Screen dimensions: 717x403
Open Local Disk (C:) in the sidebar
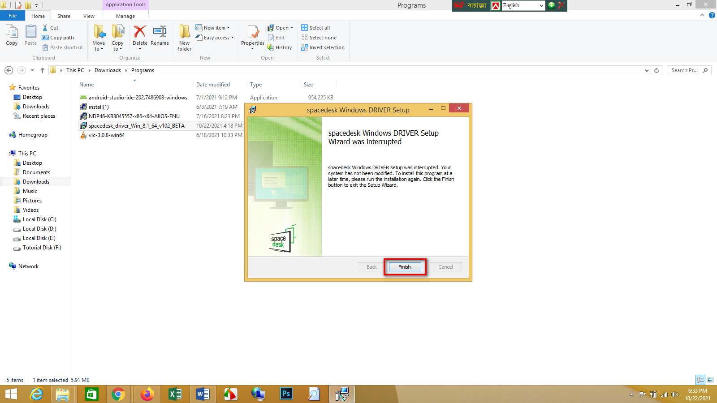point(39,219)
